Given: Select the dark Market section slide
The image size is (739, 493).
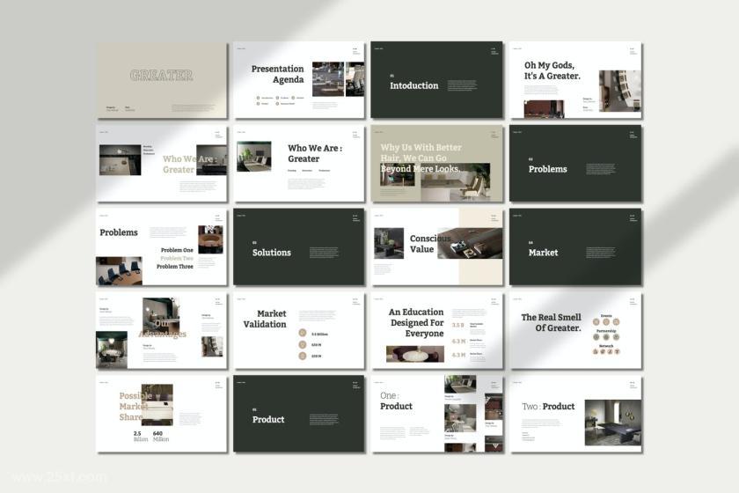Looking at the screenshot, I should (x=575, y=247).
